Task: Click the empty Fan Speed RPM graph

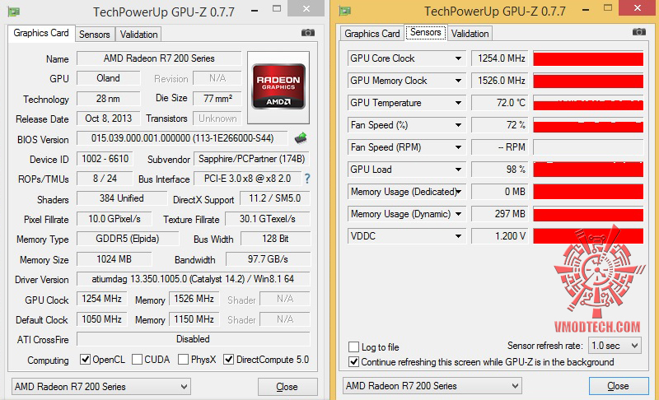Action: [x=588, y=147]
